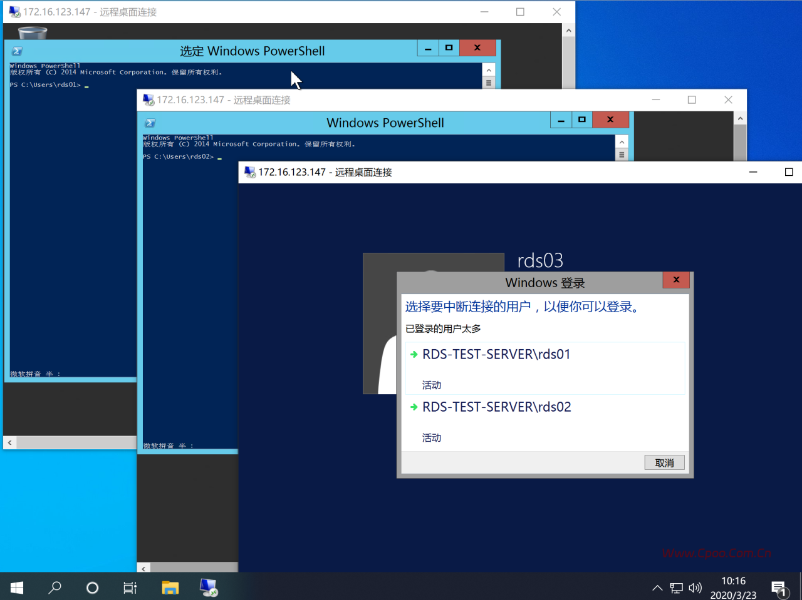Click Recycle Bin icon in first remote desktop

[33, 33]
